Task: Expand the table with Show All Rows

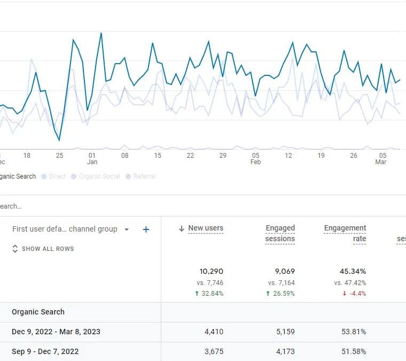Action: click(48, 249)
